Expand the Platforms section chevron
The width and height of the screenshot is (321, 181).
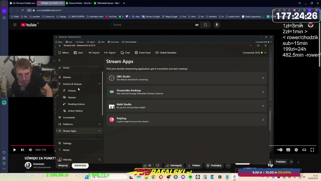point(99,124)
